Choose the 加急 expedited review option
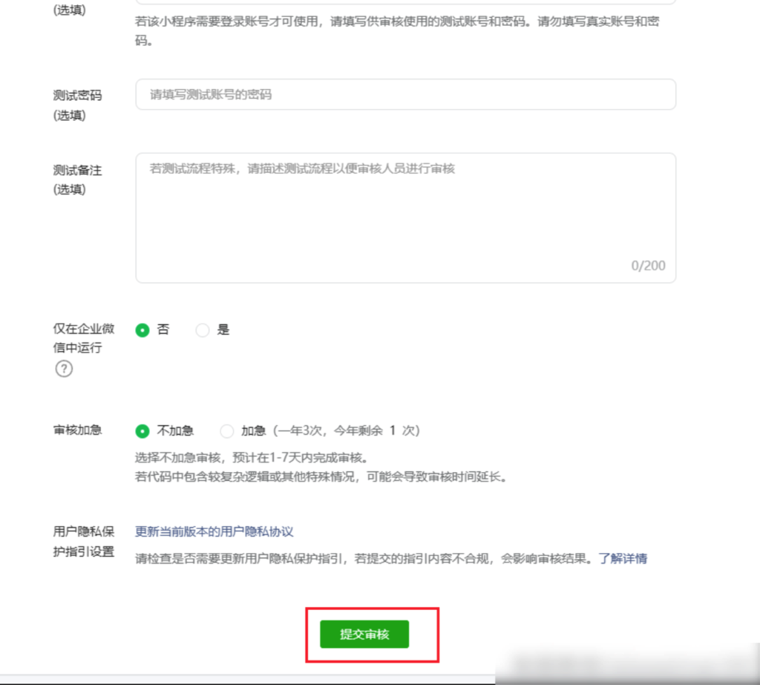Screen dimensions: 760x685 [x=227, y=431]
